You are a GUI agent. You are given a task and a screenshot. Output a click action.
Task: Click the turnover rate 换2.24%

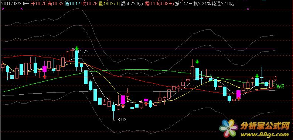[x=202, y=4]
